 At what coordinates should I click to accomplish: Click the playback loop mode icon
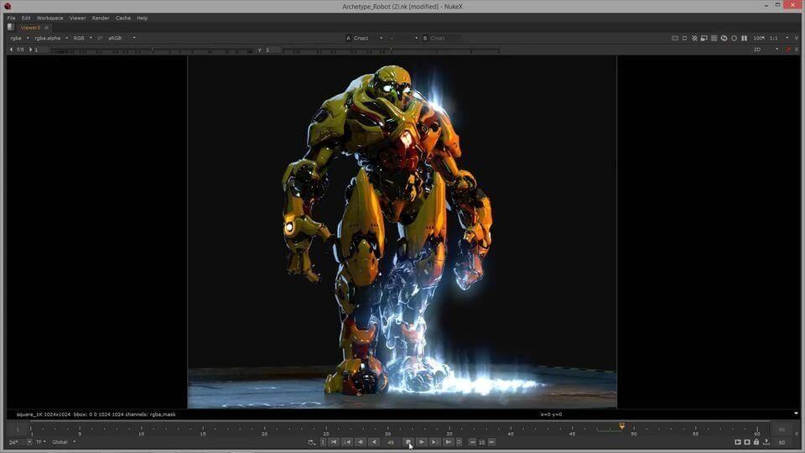pyautogui.click(x=311, y=442)
